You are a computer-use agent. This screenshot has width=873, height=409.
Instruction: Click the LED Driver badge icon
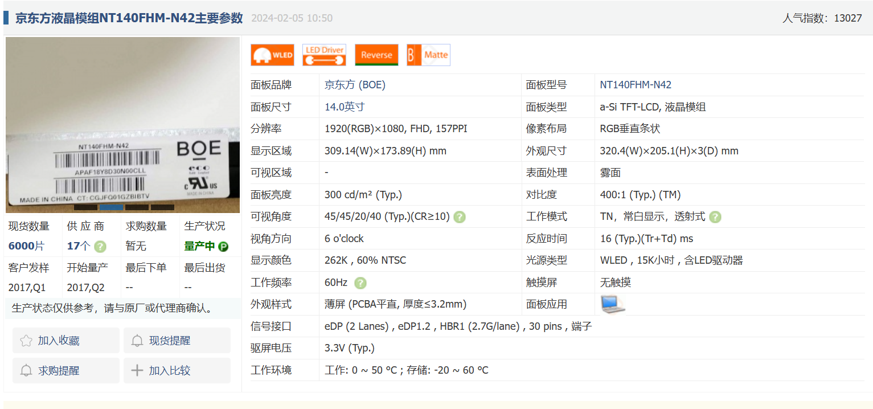[x=324, y=55]
